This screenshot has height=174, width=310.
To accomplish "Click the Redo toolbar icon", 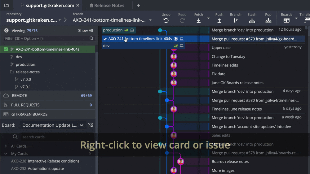I will [182, 20].
